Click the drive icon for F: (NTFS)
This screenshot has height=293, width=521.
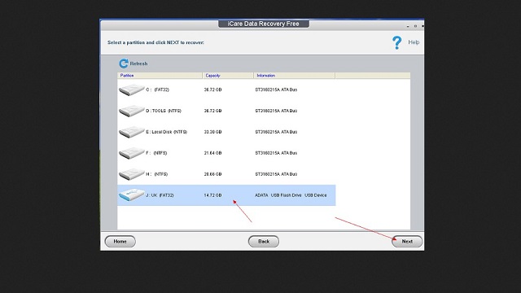(x=132, y=153)
